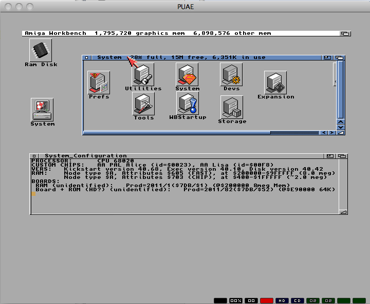Toggle System_Configuration window zoom gadget

[x=331, y=155]
